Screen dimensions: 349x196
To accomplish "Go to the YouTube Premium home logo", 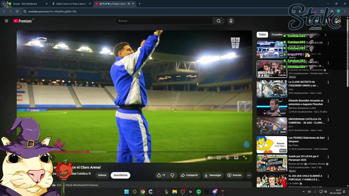I will coord(22,21).
